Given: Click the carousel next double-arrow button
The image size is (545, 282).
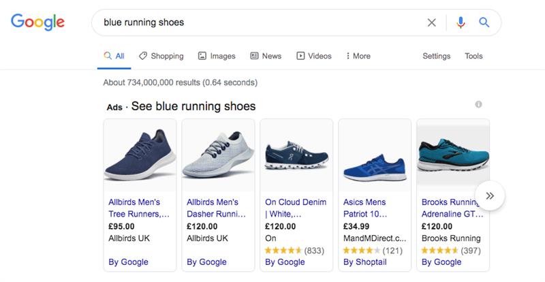Looking at the screenshot, I should (490, 195).
